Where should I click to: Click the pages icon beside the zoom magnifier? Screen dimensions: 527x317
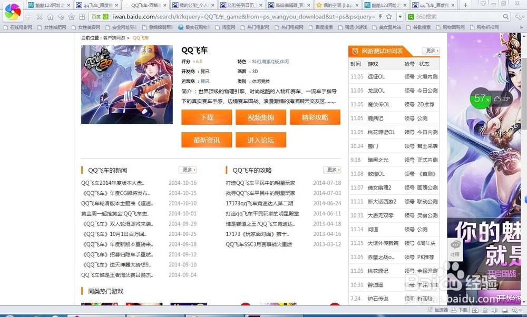pos(504,310)
